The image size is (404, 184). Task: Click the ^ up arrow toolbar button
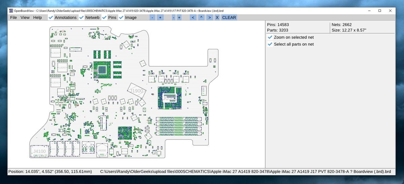[201, 17]
